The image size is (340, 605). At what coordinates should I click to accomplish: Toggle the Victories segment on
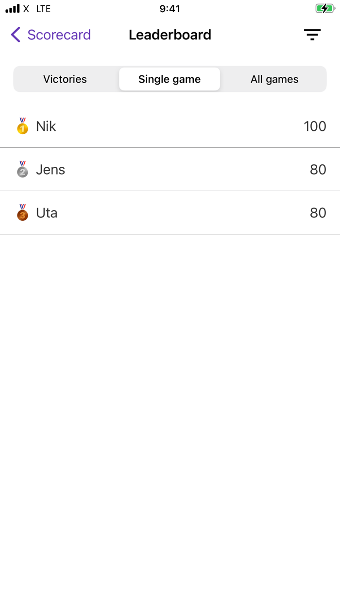pyautogui.click(x=65, y=79)
